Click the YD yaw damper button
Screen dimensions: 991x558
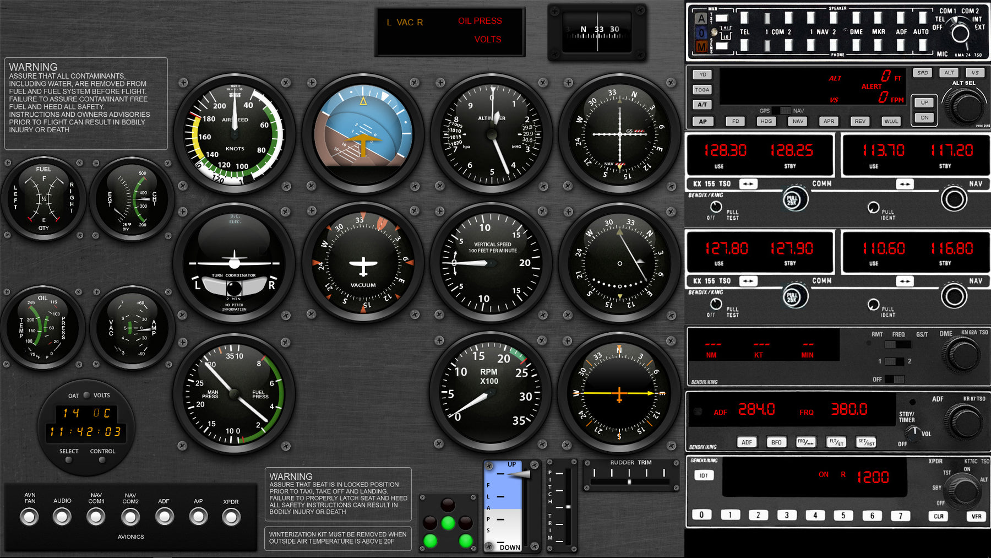click(x=703, y=74)
